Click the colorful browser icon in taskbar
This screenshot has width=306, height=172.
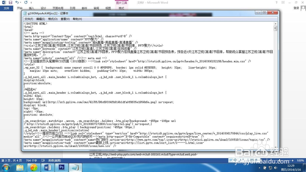point(34,168)
